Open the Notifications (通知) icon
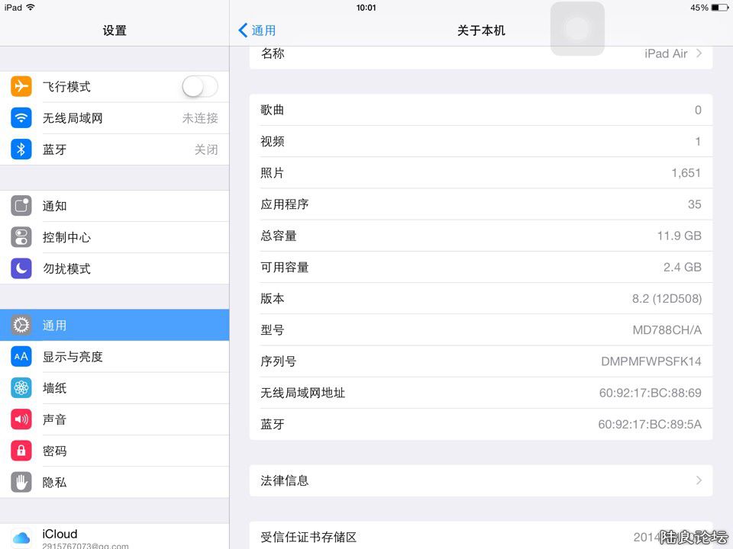 [21, 206]
